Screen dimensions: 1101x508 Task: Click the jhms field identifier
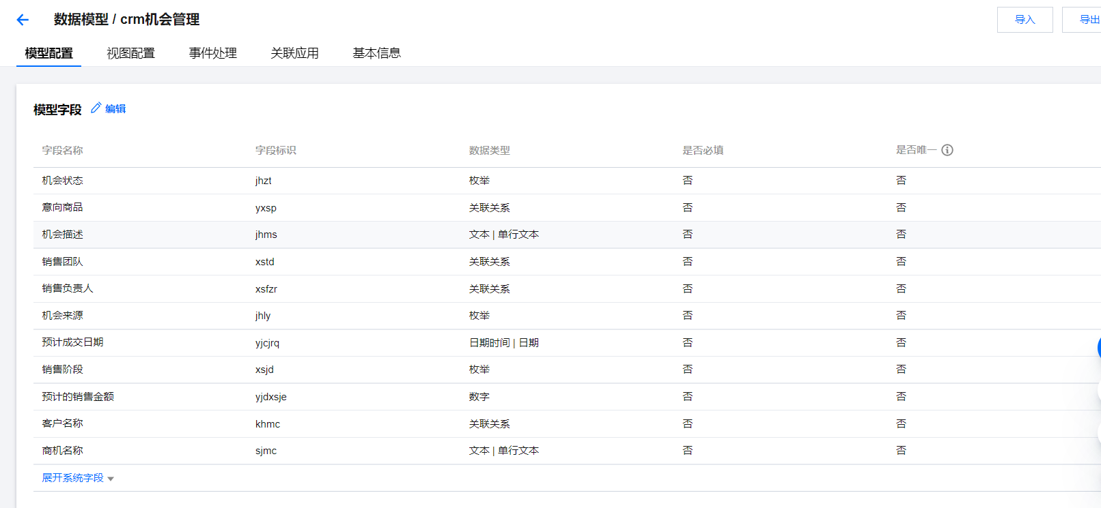click(x=266, y=235)
